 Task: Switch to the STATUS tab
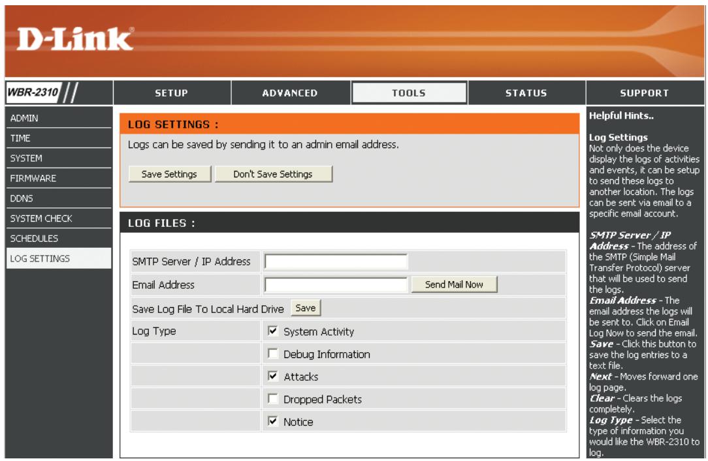click(x=526, y=93)
